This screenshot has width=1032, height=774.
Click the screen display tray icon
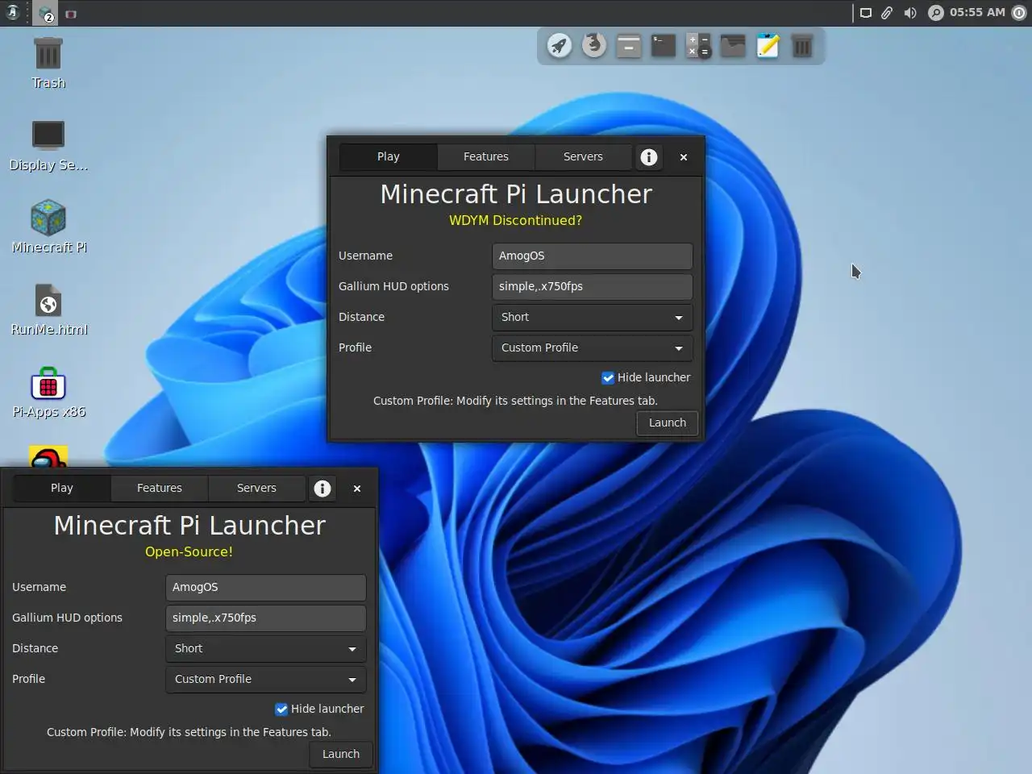point(865,13)
